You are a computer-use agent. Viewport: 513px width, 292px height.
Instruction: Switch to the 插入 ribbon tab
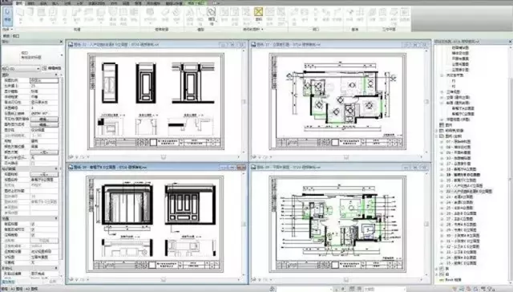point(55,3)
